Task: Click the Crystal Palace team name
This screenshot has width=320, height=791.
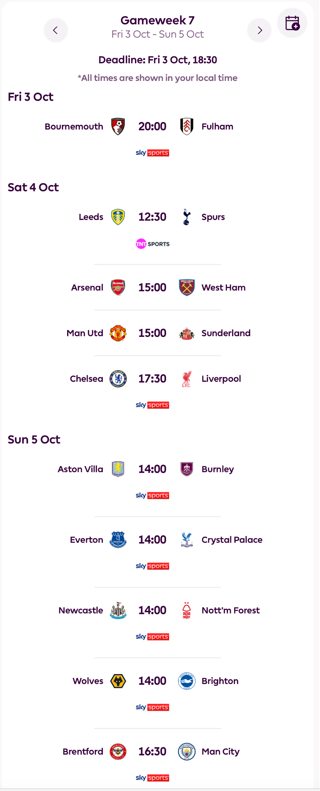Action: click(x=232, y=540)
